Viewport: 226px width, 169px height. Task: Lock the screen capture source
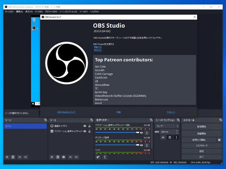click(x=89, y=126)
